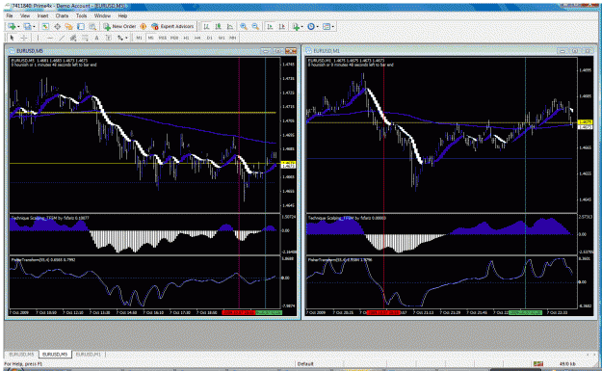Viewport: 602px width, 371px height.
Task: Open the Window menu
Action: point(102,15)
